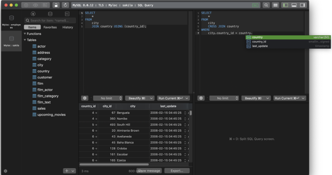Switch to the Favorites tab
The height and width of the screenshot is (175, 332).
50,27
